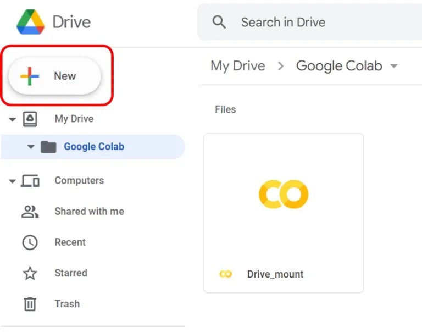Click the Files section label

coord(225,109)
